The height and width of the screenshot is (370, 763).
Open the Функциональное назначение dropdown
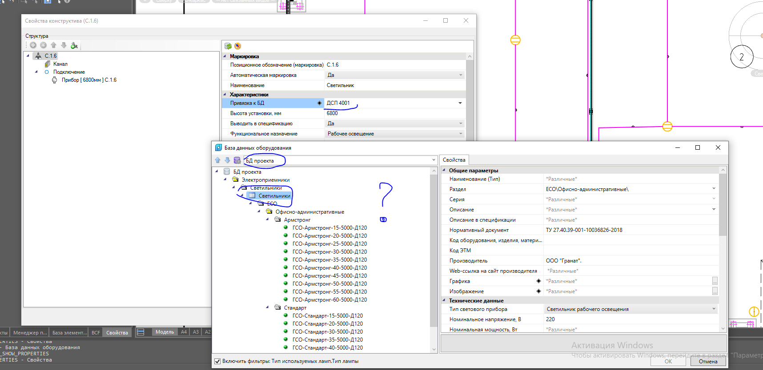(461, 134)
